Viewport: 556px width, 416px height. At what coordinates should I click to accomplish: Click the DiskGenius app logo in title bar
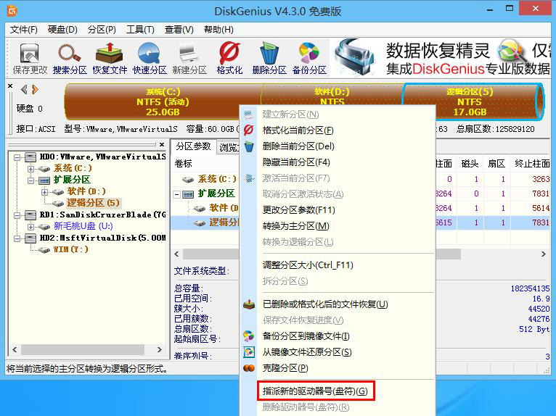tap(12, 11)
